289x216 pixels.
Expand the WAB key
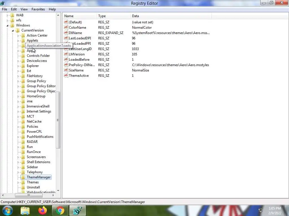click(7, 15)
